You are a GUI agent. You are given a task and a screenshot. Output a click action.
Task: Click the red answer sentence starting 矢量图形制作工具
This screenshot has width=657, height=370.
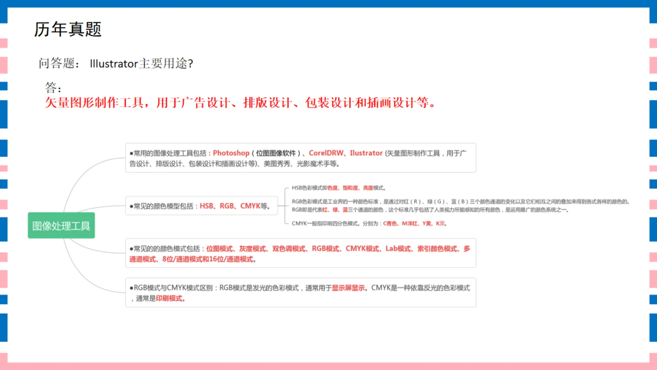click(240, 102)
